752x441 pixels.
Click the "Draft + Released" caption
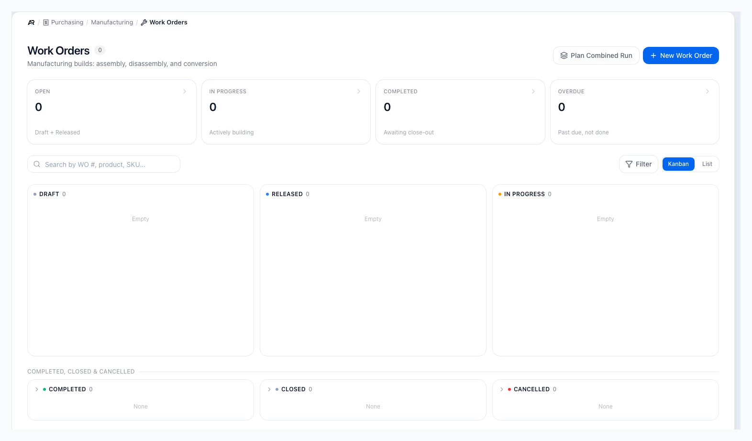pos(57,132)
